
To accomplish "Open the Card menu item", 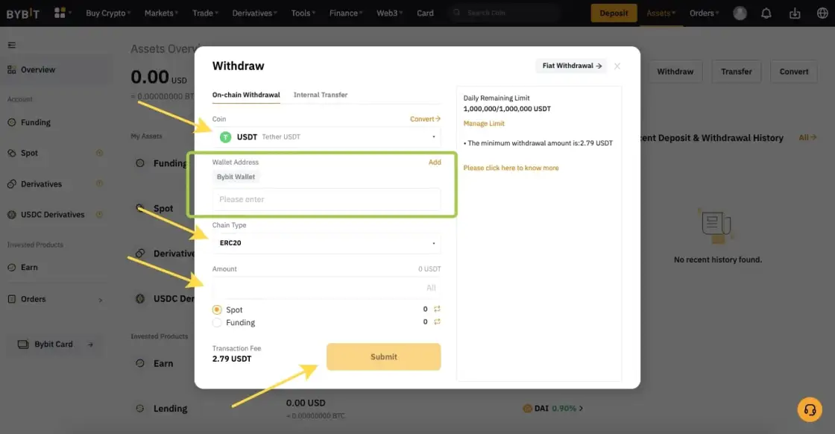I will coord(425,13).
